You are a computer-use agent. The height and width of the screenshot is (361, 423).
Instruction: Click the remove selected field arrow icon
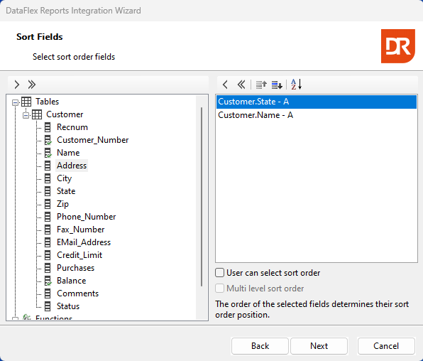[x=225, y=85]
